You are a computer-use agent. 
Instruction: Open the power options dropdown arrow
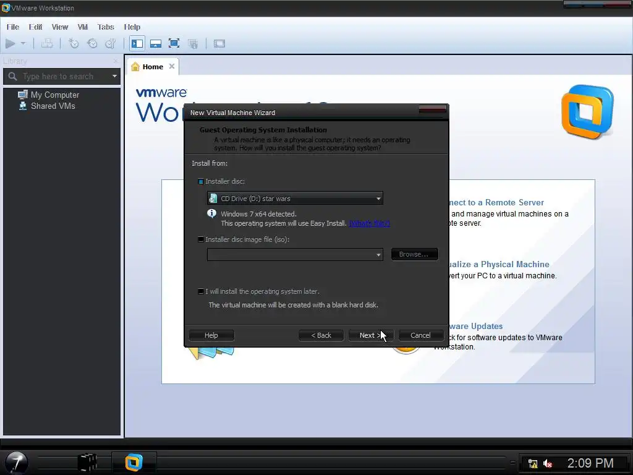pos(23,43)
